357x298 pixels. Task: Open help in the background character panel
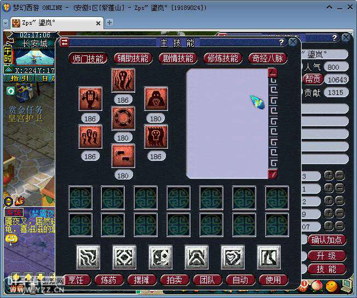pyautogui.click(x=335, y=37)
